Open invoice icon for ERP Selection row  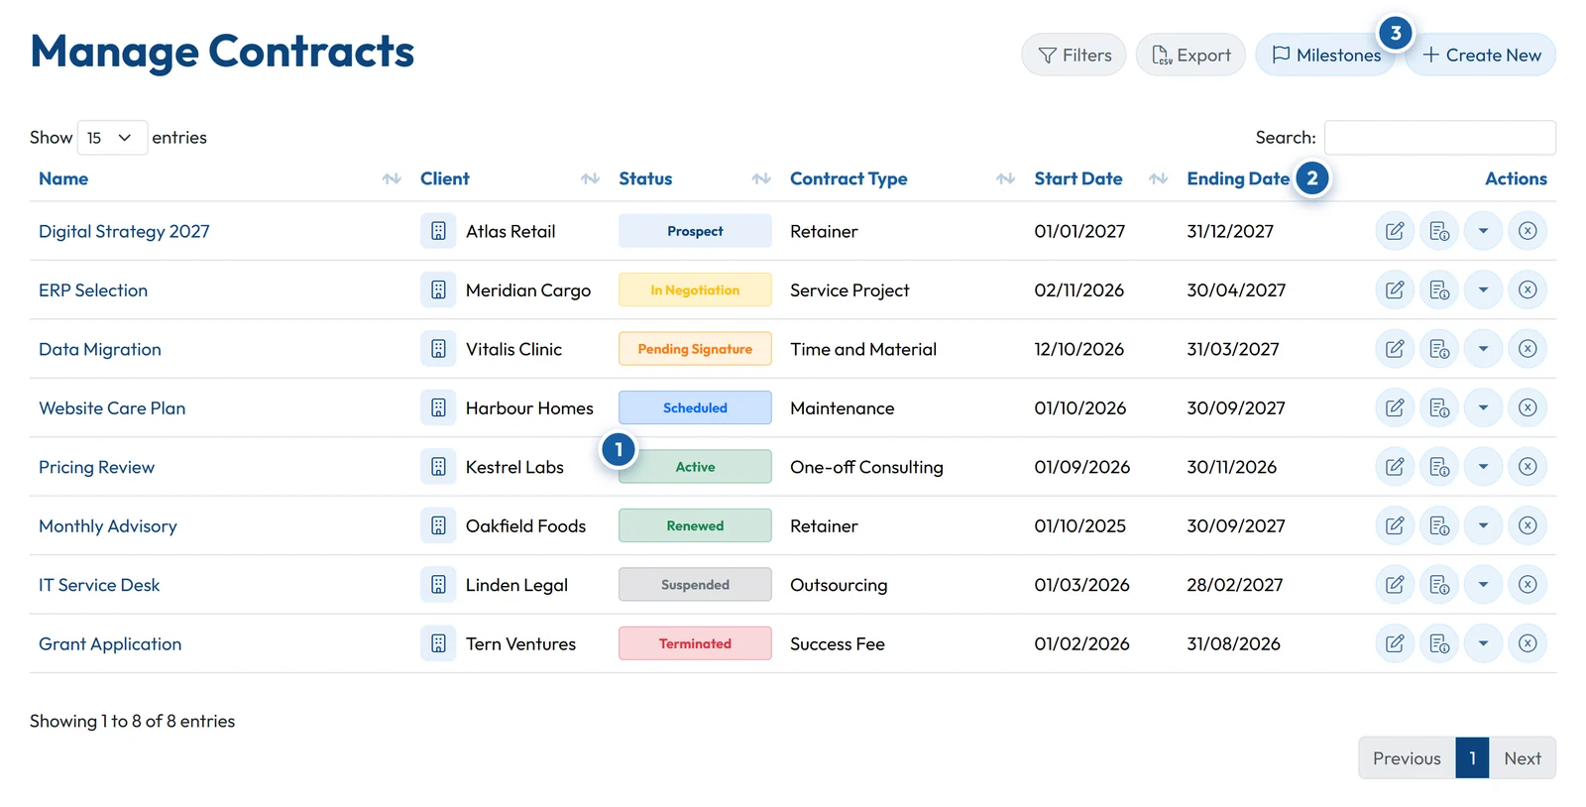(x=1438, y=289)
